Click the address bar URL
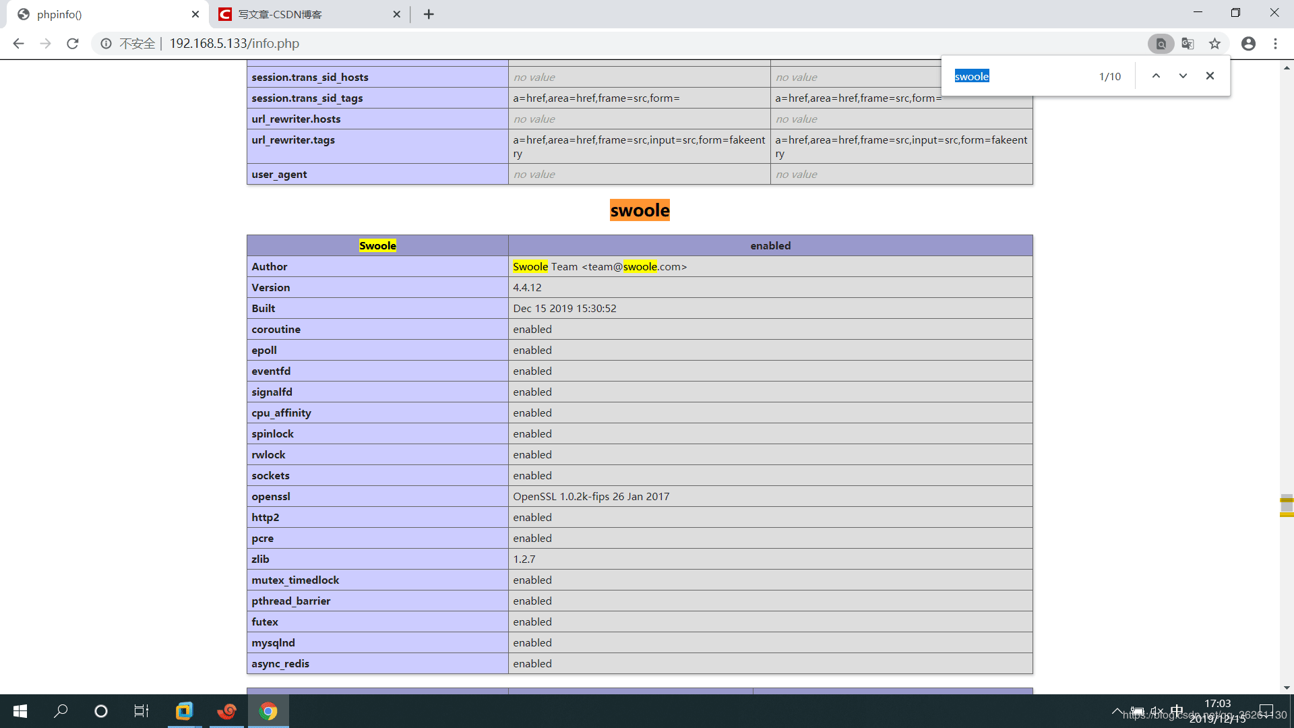The width and height of the screenshot is (1294, 728). coord(234,44)
